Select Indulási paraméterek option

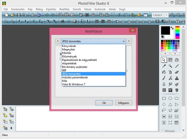(x=93, y=77)
